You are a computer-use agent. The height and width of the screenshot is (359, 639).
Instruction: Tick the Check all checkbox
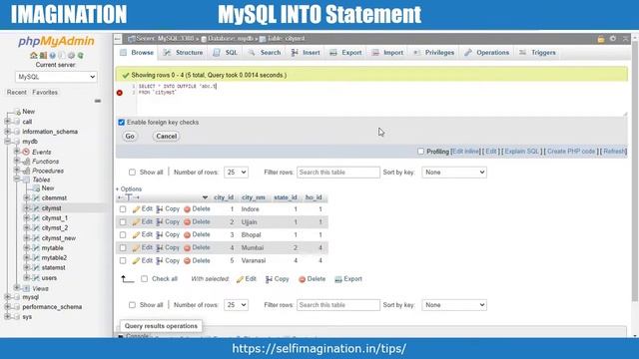click(x=144, y=279)
